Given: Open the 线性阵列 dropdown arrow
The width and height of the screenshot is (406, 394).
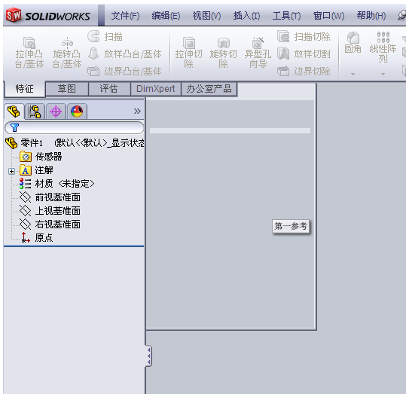Looking at the screenshot, I should 383,74.
